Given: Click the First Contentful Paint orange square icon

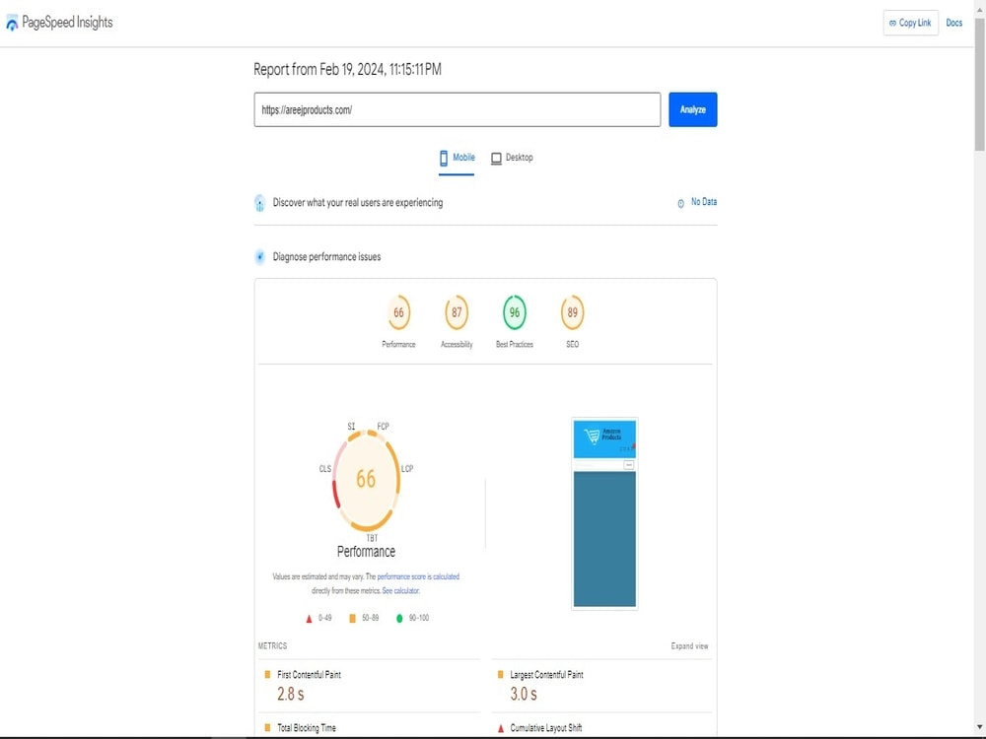Looking at the screenshot, I should point(267,674).
